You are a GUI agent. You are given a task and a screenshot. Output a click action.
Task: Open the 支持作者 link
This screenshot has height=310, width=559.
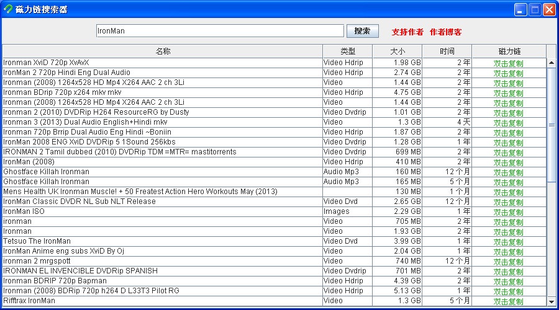(407, 32)
